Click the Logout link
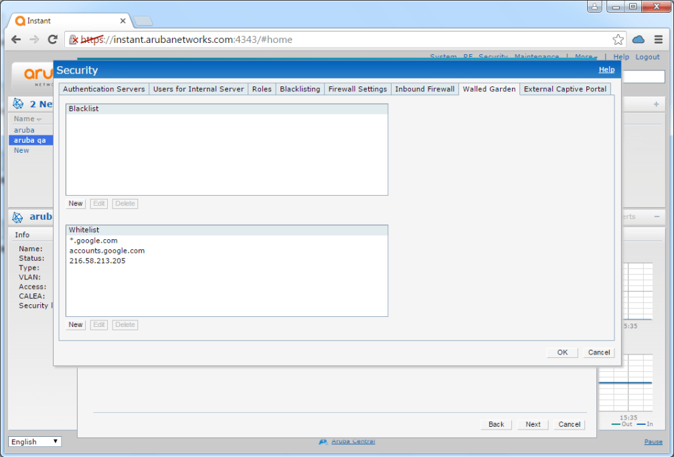This screenshot has width=674, height=457. click(x=647, y=56)
